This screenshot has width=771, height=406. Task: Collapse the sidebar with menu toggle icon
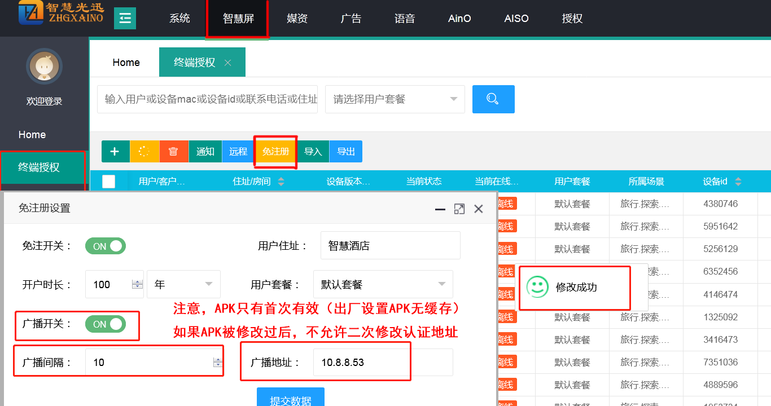[x=125, y=19]
